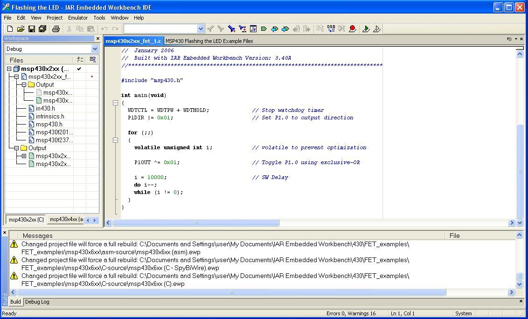
Task: Click the editor horizontal scrollbar thumb
Action: [195, 222]
